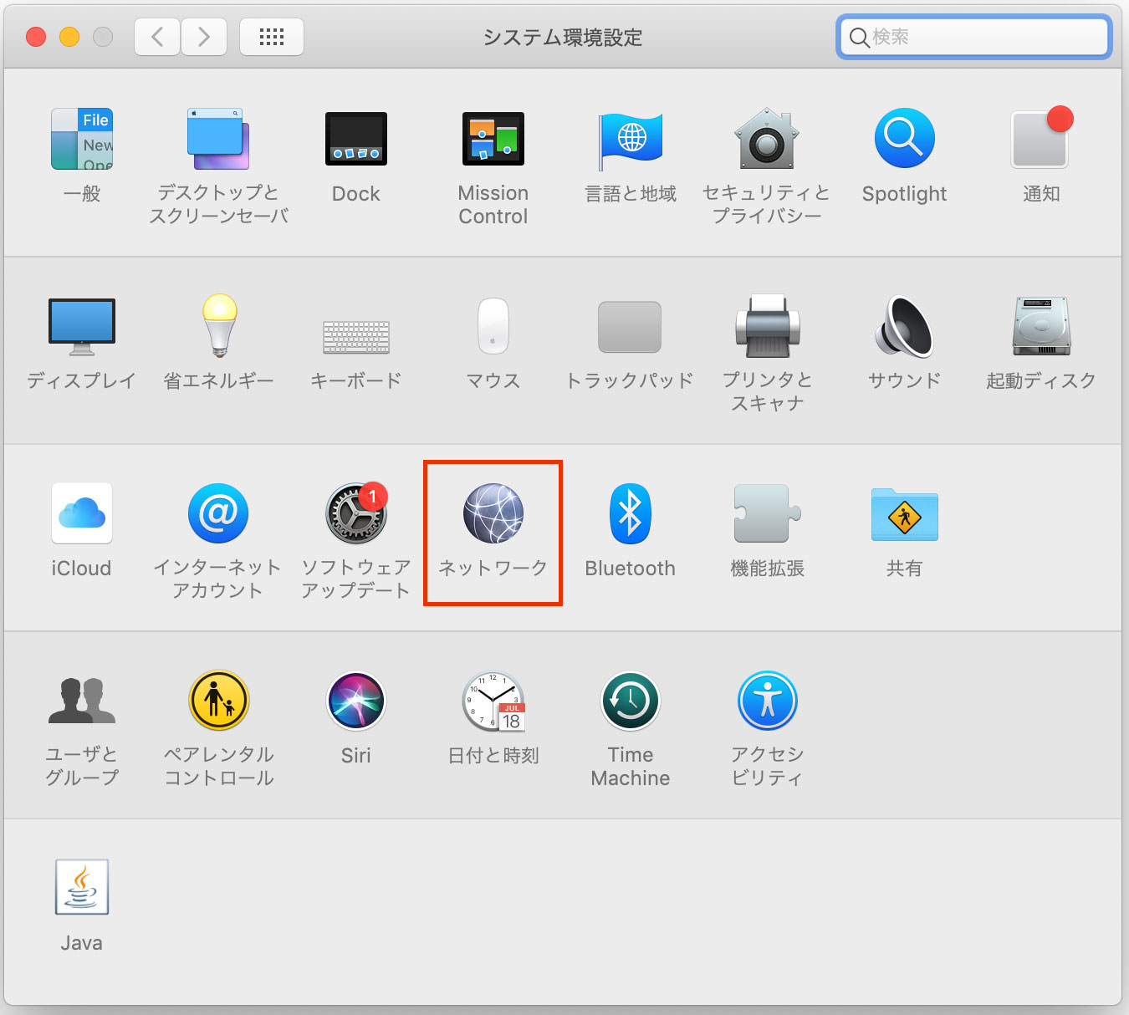
Task: Open ソフトウェアアップデート gear icon
Action: click(x=356, y=513)
